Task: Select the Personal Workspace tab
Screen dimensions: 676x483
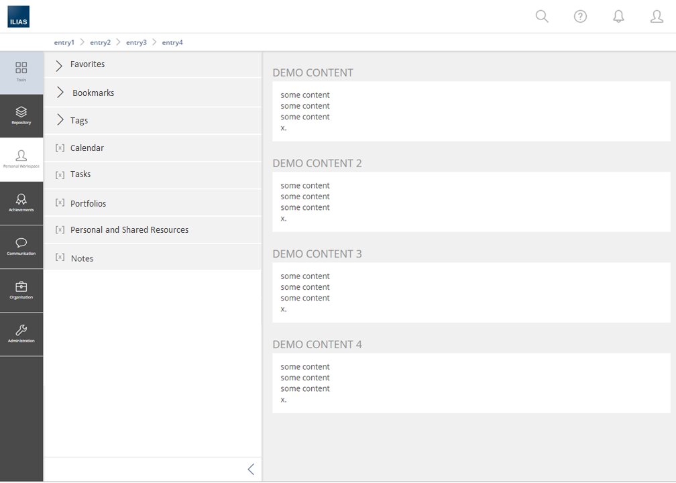Action: tap(21, 159)
